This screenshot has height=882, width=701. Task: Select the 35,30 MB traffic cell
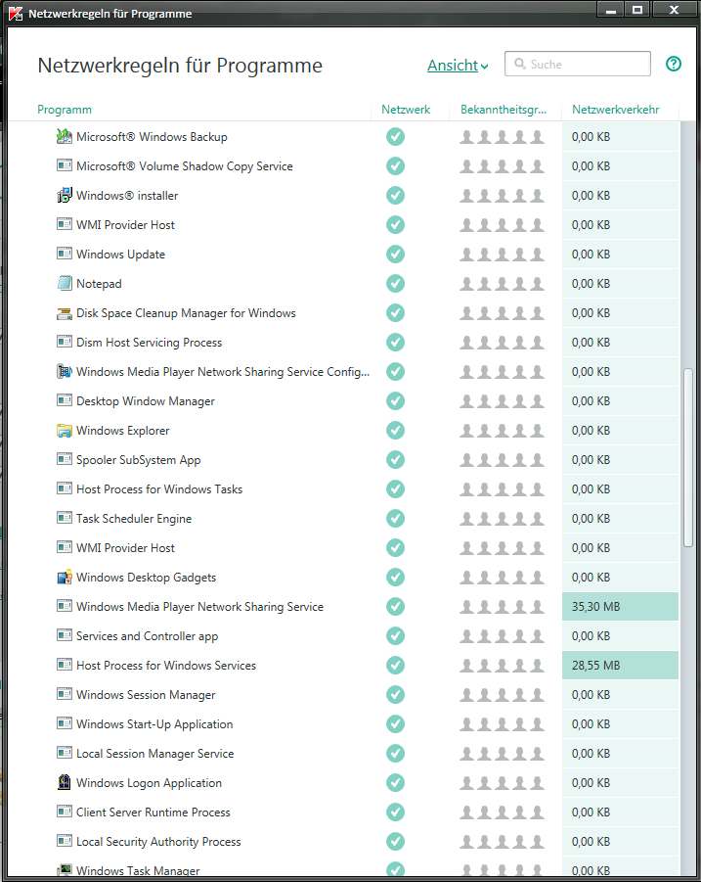[620, 606]
